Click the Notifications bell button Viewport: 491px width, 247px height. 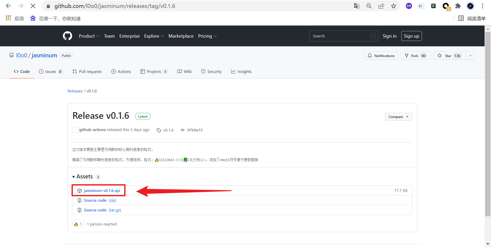point(381,56)
